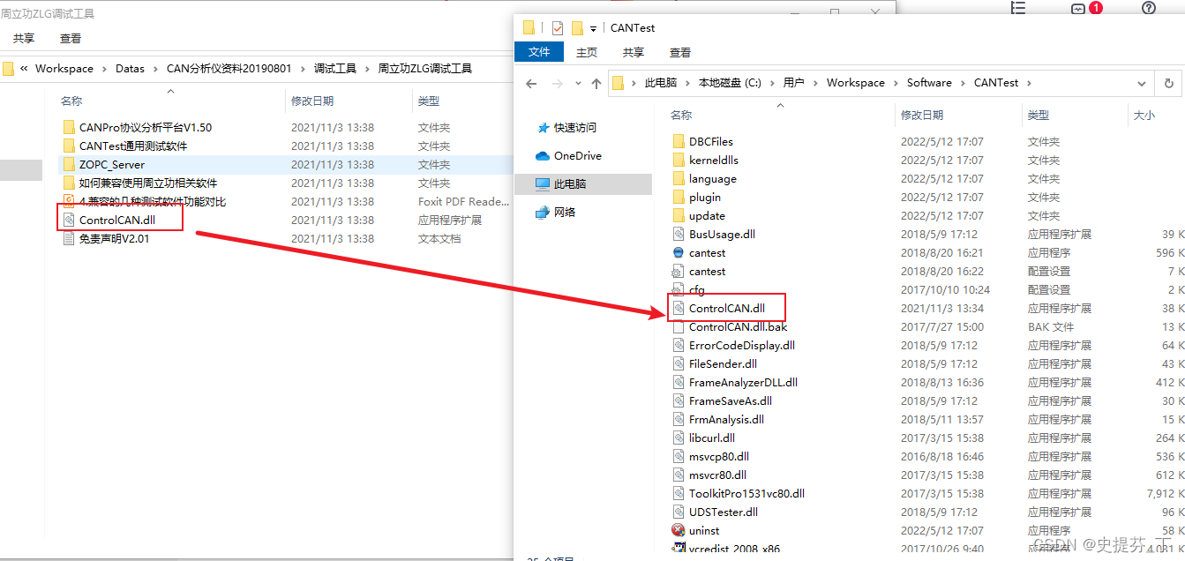Screen dimensions: 1185x561
Task: Sort by 名称 column in CANTest window
Action: (681, 115)
